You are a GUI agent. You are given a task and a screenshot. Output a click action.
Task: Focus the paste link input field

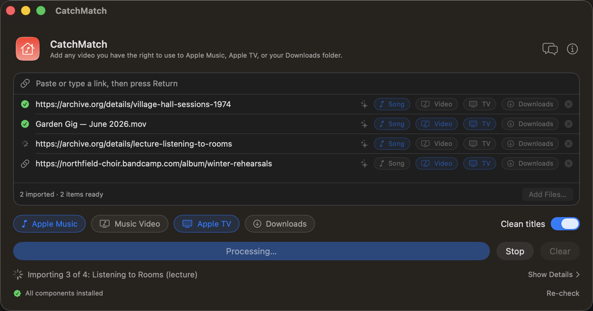pos(296,84)
